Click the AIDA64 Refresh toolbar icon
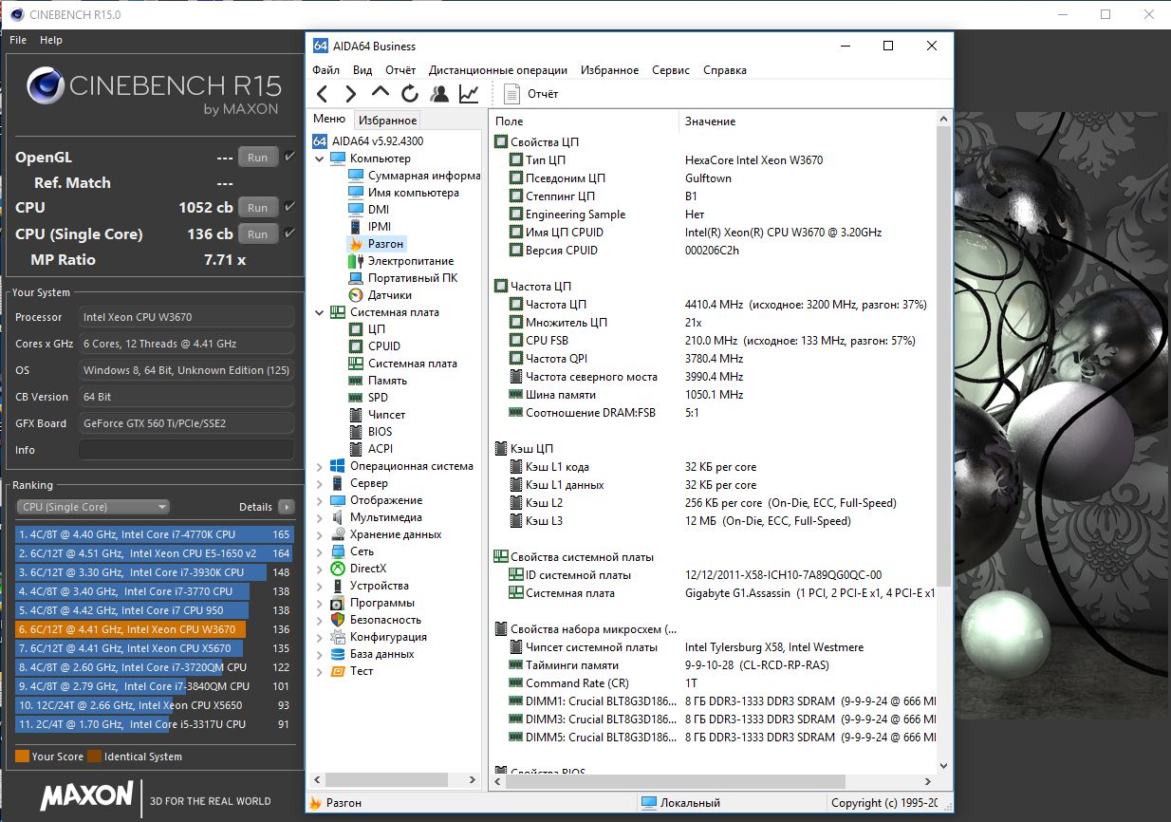 pos(410,94)
